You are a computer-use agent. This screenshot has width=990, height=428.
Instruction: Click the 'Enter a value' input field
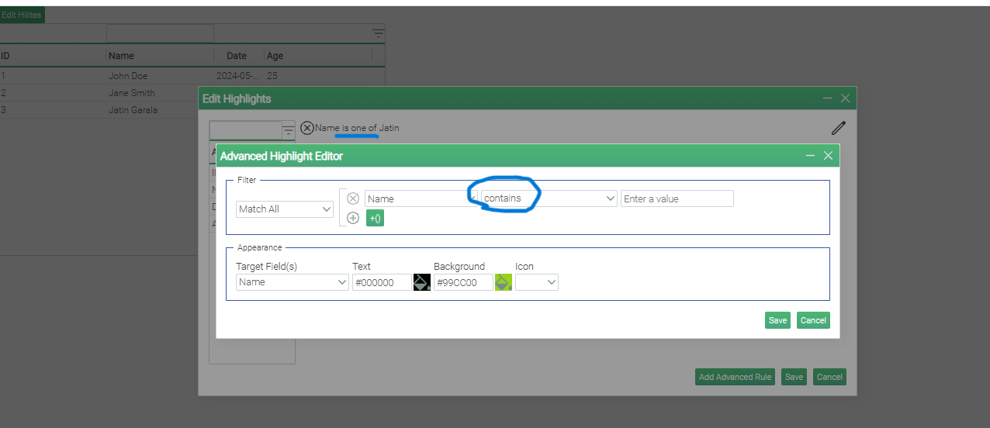[677, 198]
